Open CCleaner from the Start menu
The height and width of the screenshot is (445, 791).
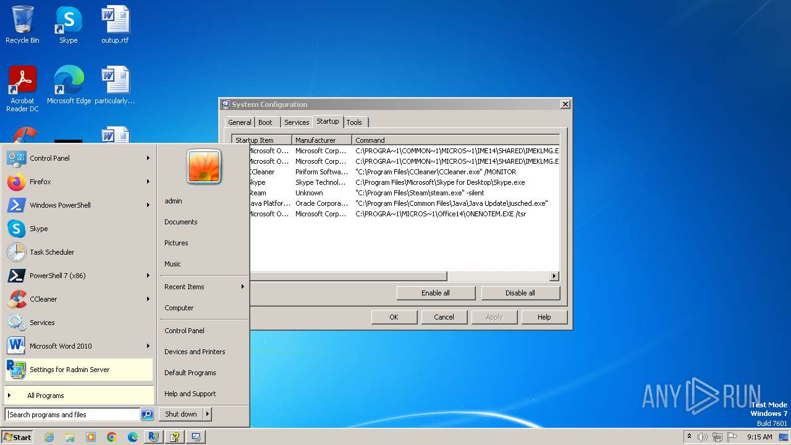point(79,299)
